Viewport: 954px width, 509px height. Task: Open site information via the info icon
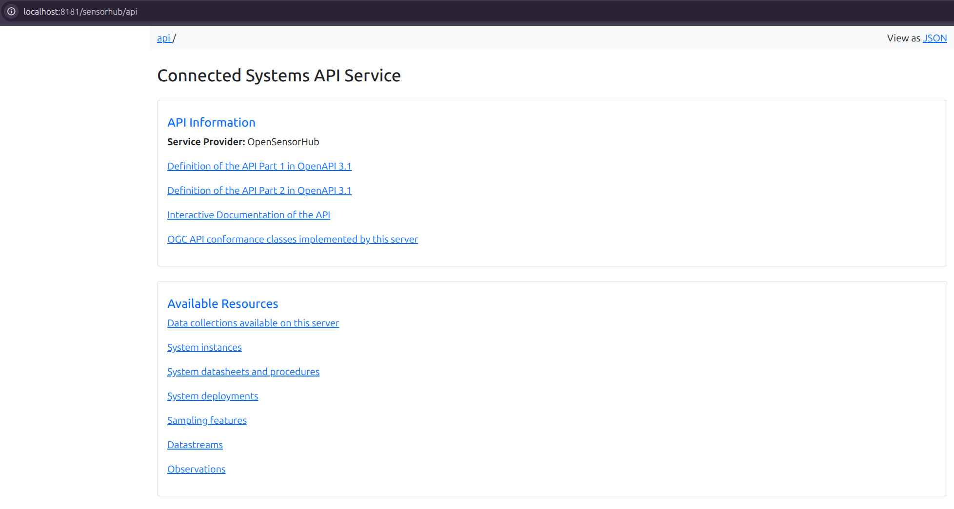tap(11, 12)
